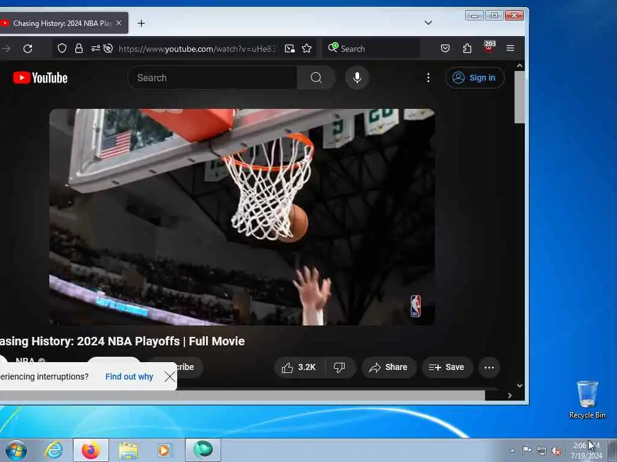Click the forward navigation arrow
617x462 pixels.
[6, 49]
